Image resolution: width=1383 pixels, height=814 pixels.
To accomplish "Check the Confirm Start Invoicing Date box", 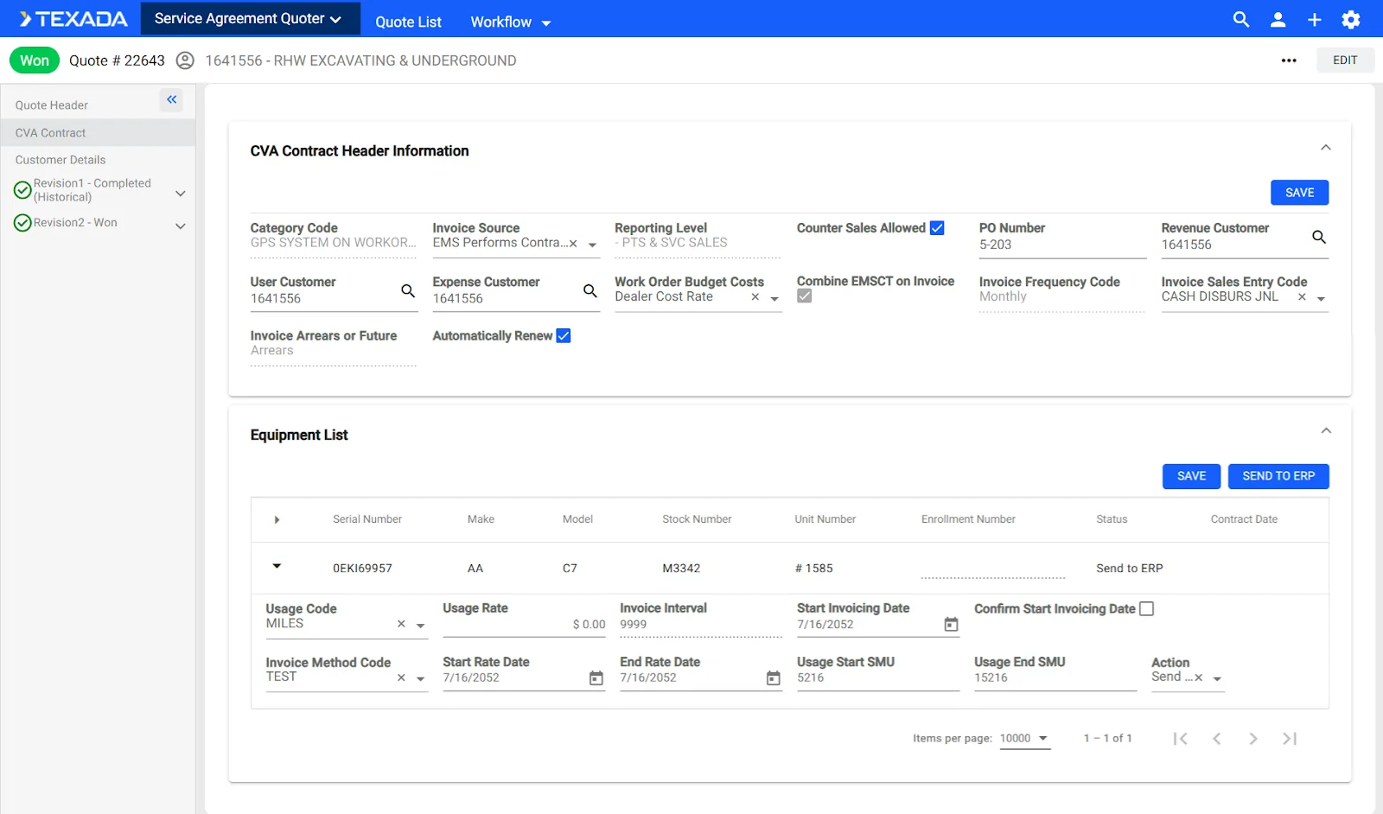I will 1146,609.
